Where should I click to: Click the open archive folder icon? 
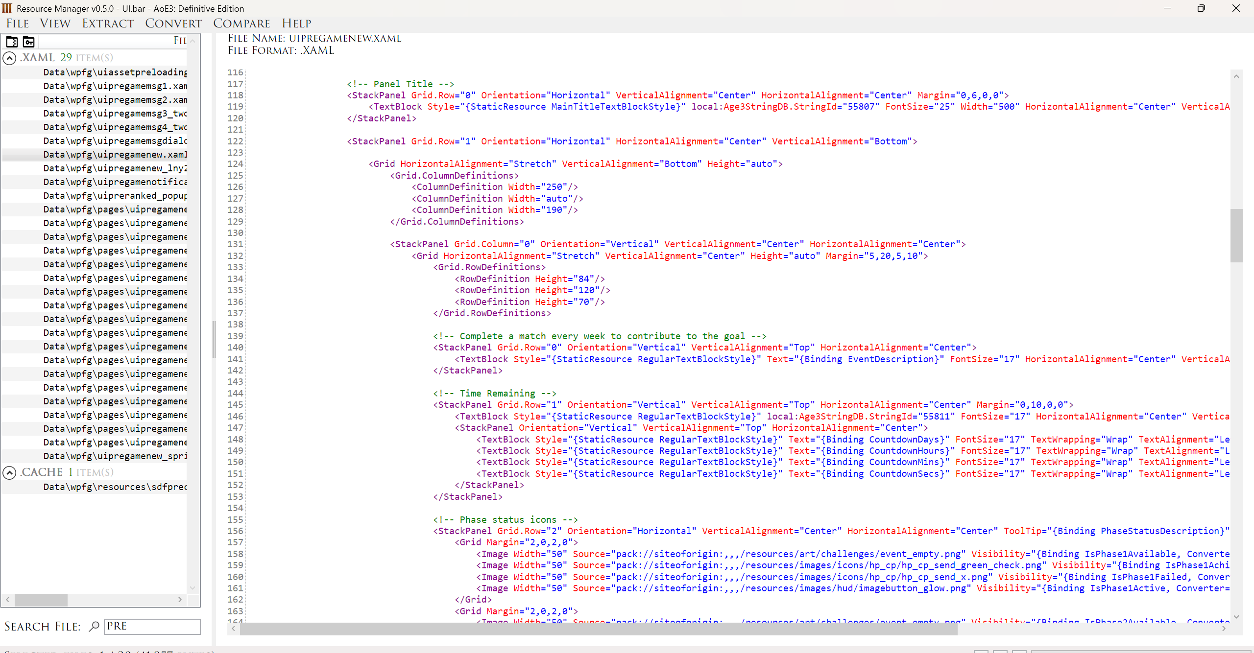click(x=12, y=42)
